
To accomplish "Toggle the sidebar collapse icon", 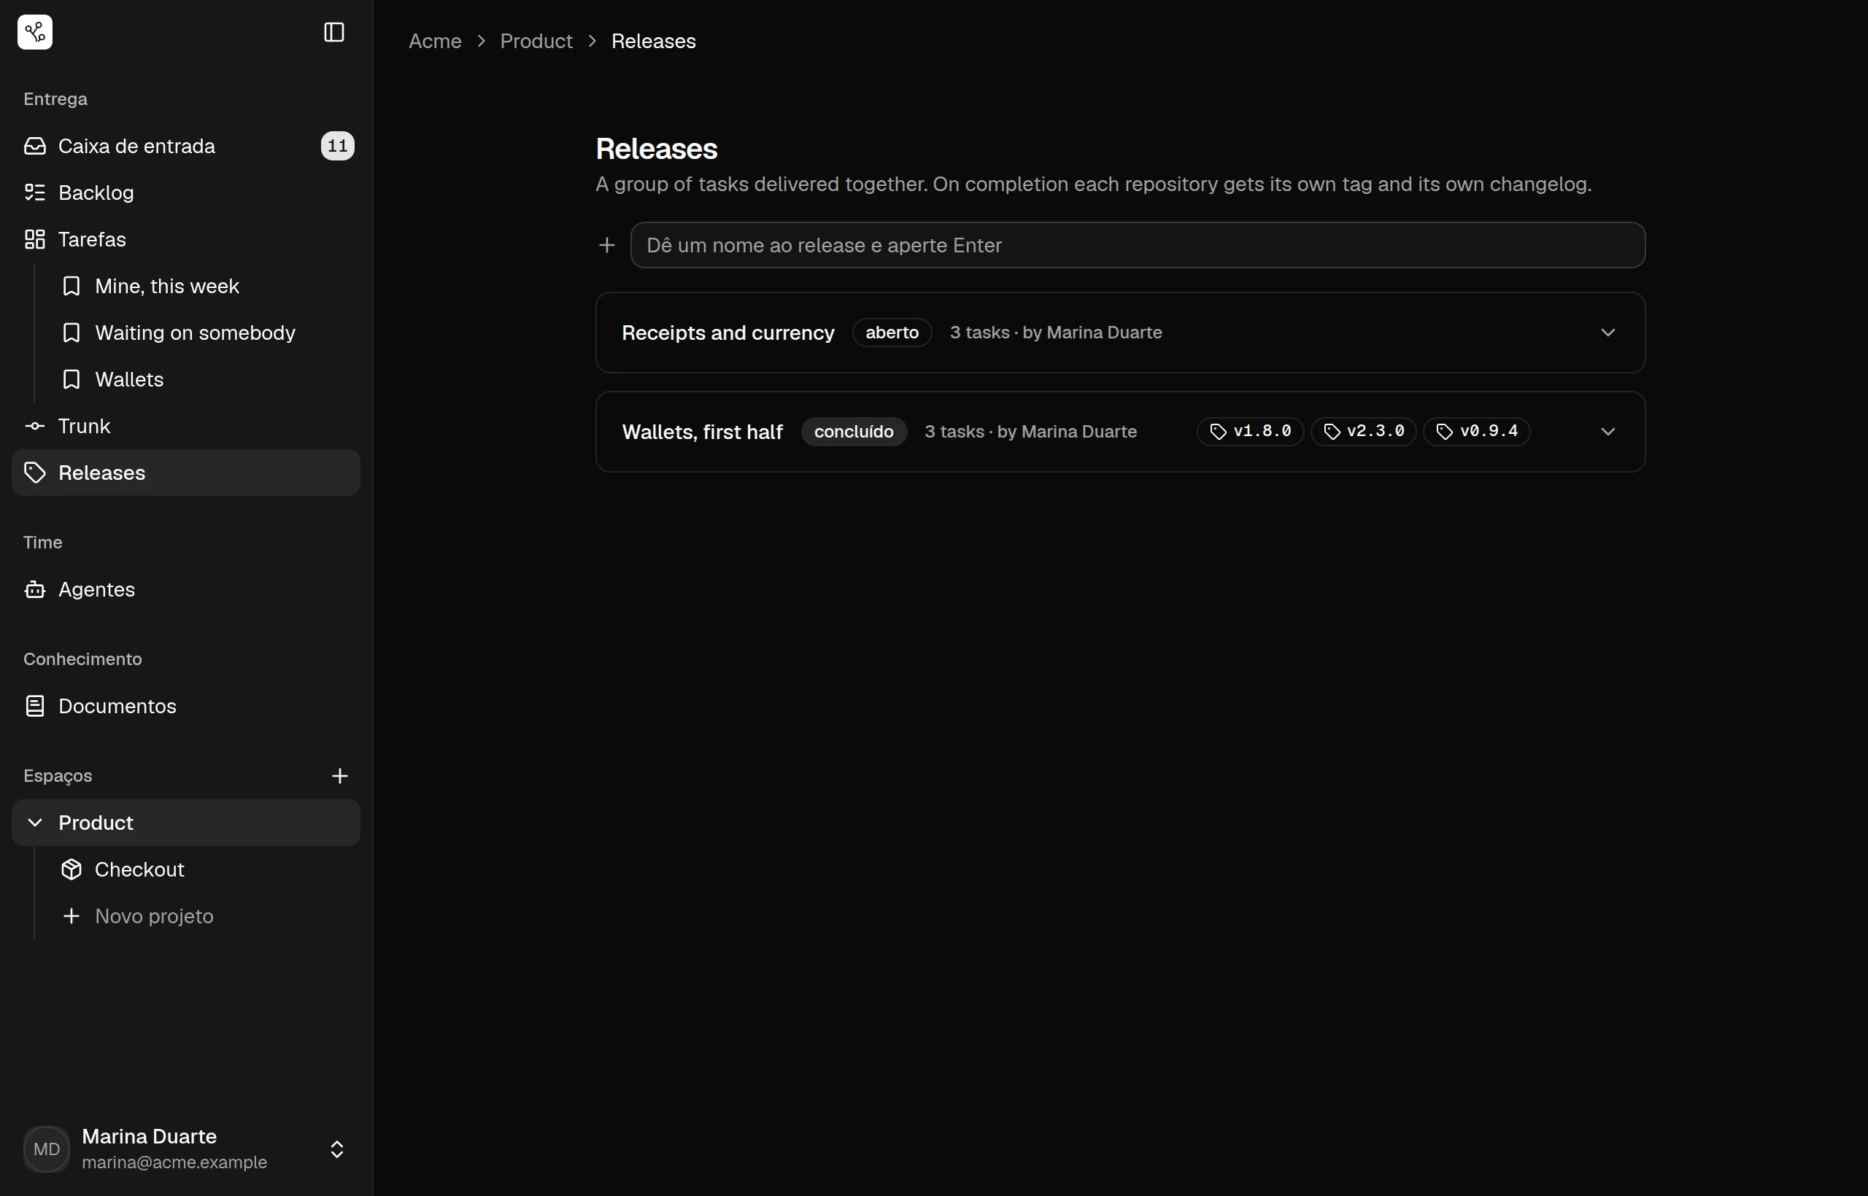I will pos(334,32).
